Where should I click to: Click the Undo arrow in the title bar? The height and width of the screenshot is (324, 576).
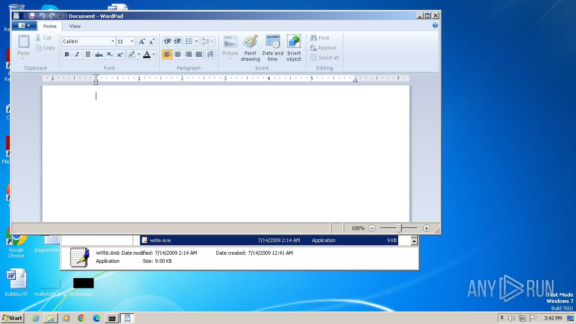tap(42, 16)
